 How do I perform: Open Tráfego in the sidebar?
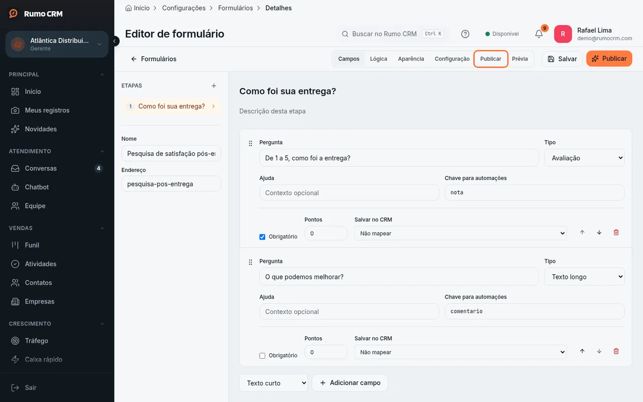(57, 341)
